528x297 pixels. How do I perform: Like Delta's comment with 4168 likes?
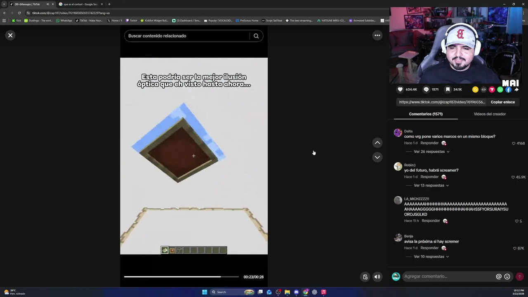(514, 144)
